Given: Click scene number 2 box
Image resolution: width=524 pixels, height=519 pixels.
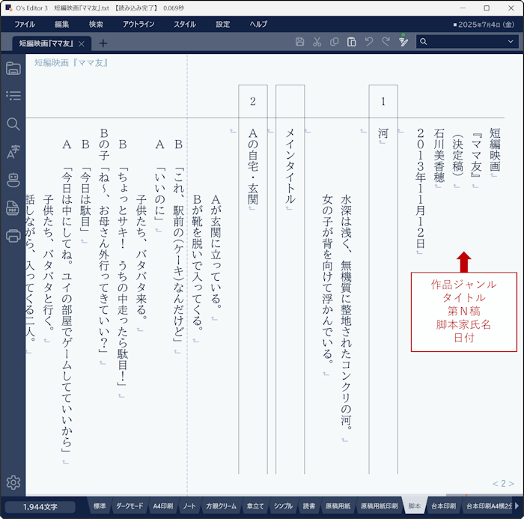Looking at the screenshot, I should [x=253, y=101].
